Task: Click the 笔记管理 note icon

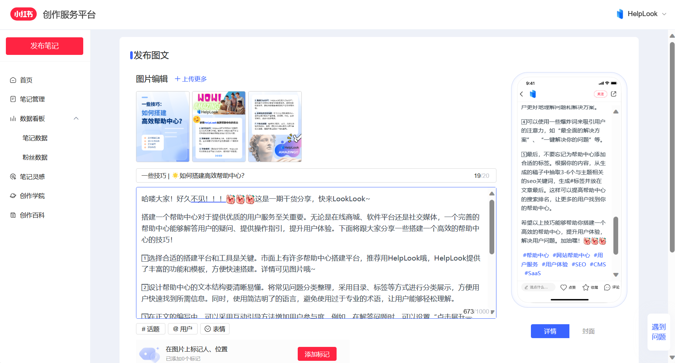Action: [x=13, y=99]
